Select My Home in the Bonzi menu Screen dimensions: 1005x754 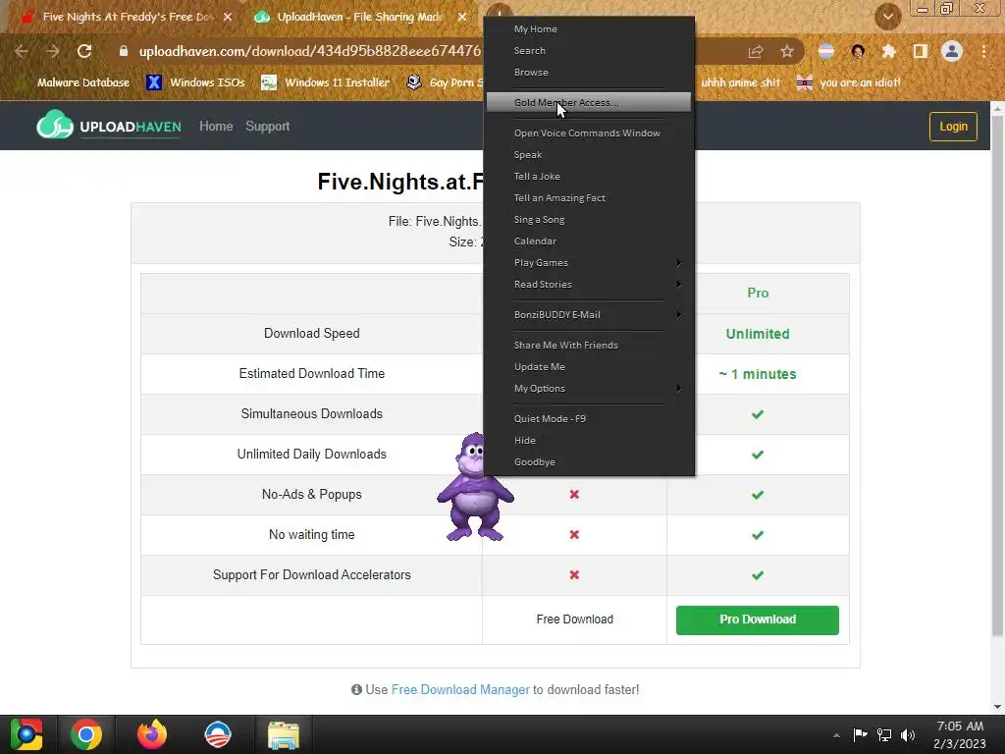(x=589, y=28)
